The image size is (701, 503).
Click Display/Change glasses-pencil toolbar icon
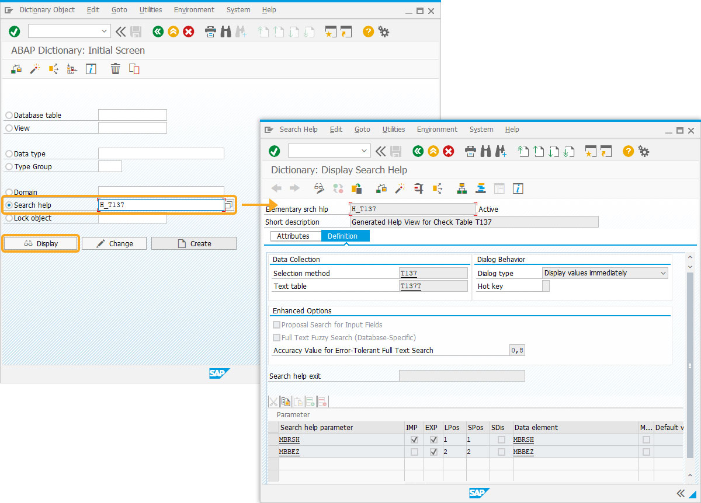pos(319,188)
